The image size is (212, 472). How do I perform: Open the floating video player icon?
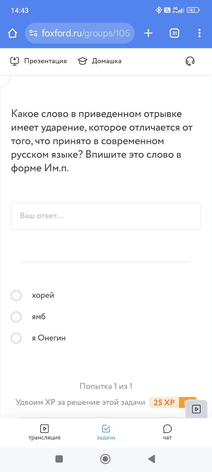click(196, 409)
